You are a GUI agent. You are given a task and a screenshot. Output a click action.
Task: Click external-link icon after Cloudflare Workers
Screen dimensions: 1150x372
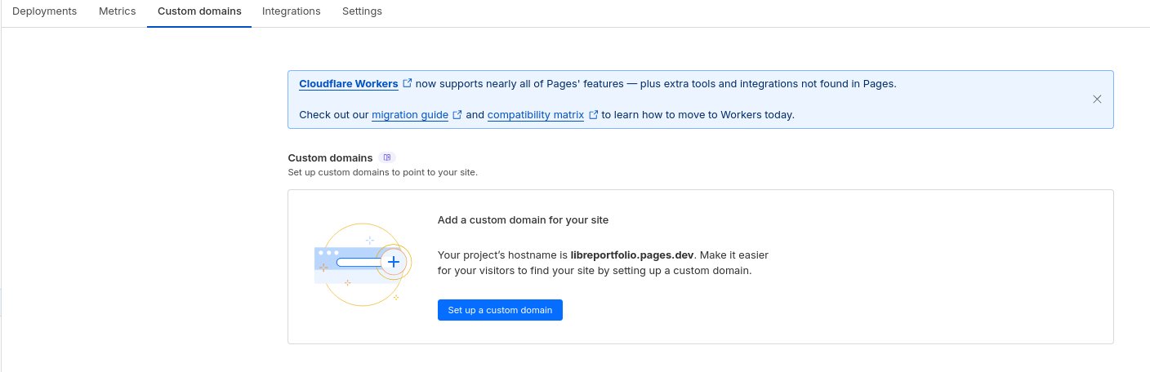click(408, 83)
